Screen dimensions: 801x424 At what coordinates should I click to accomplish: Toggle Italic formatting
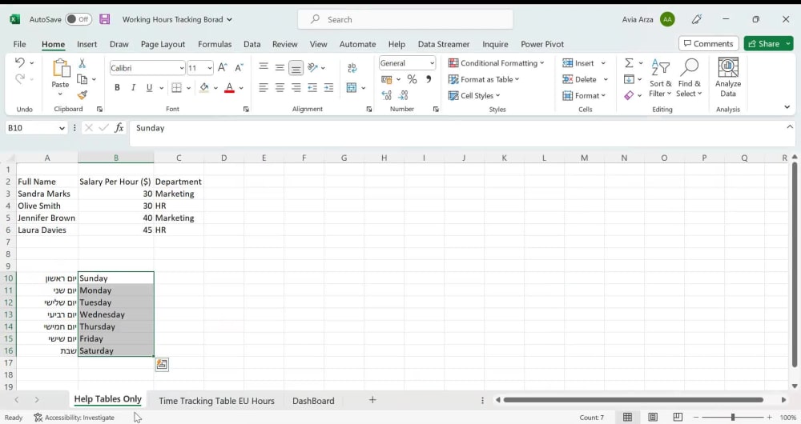coord(133,88)
